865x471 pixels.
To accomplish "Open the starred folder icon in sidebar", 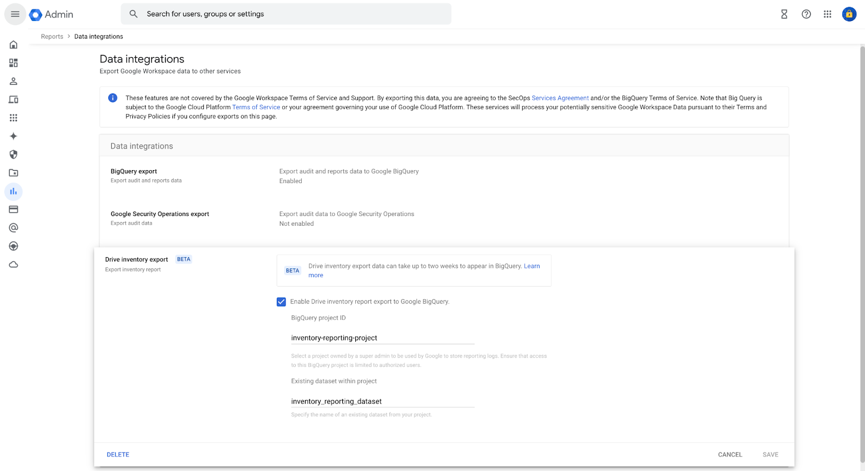I will pyautogui.click(x=14, y=173).
